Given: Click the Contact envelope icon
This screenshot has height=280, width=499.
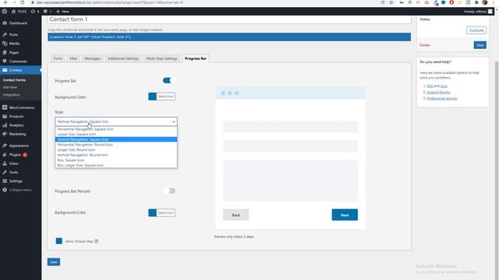Looking at the screenshot, I should pyautogui.click(x=5, y=70).
